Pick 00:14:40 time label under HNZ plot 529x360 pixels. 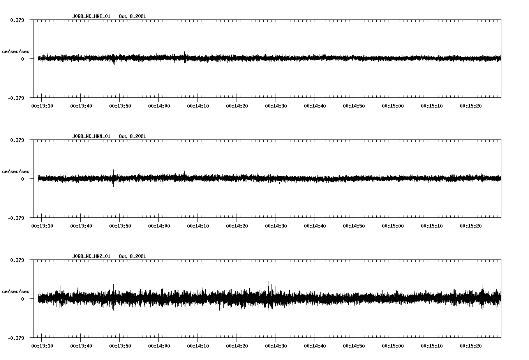(x=315, y=346)
